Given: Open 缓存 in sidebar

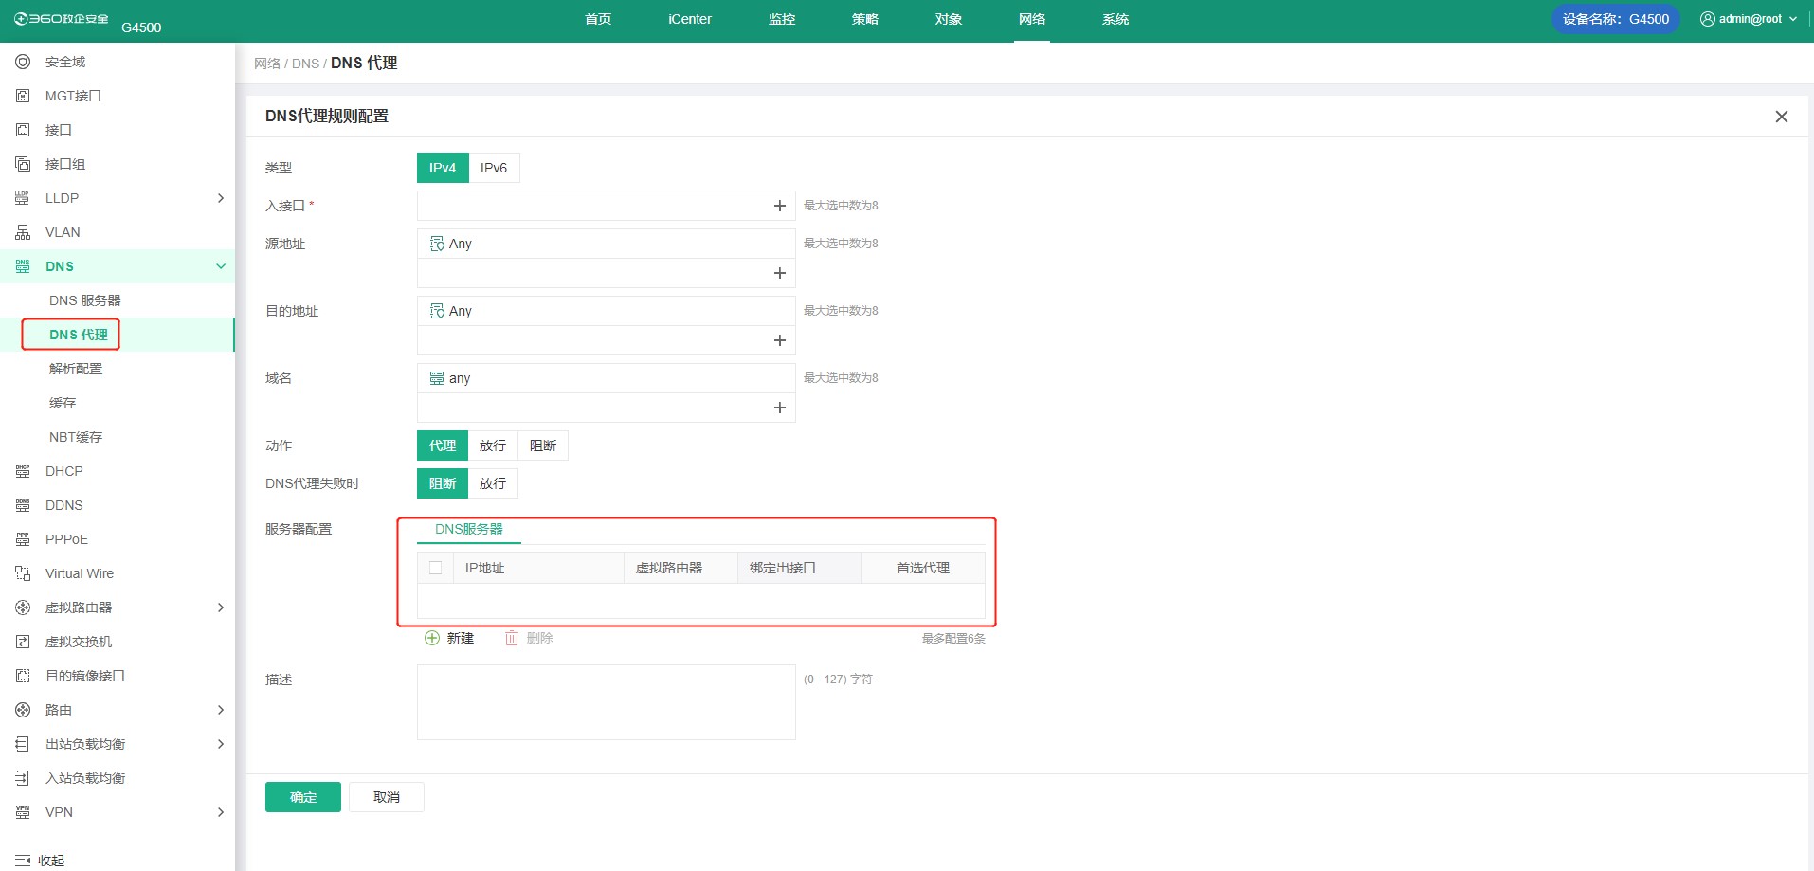Looking at the screenshot, I should (x=63, y=403).
